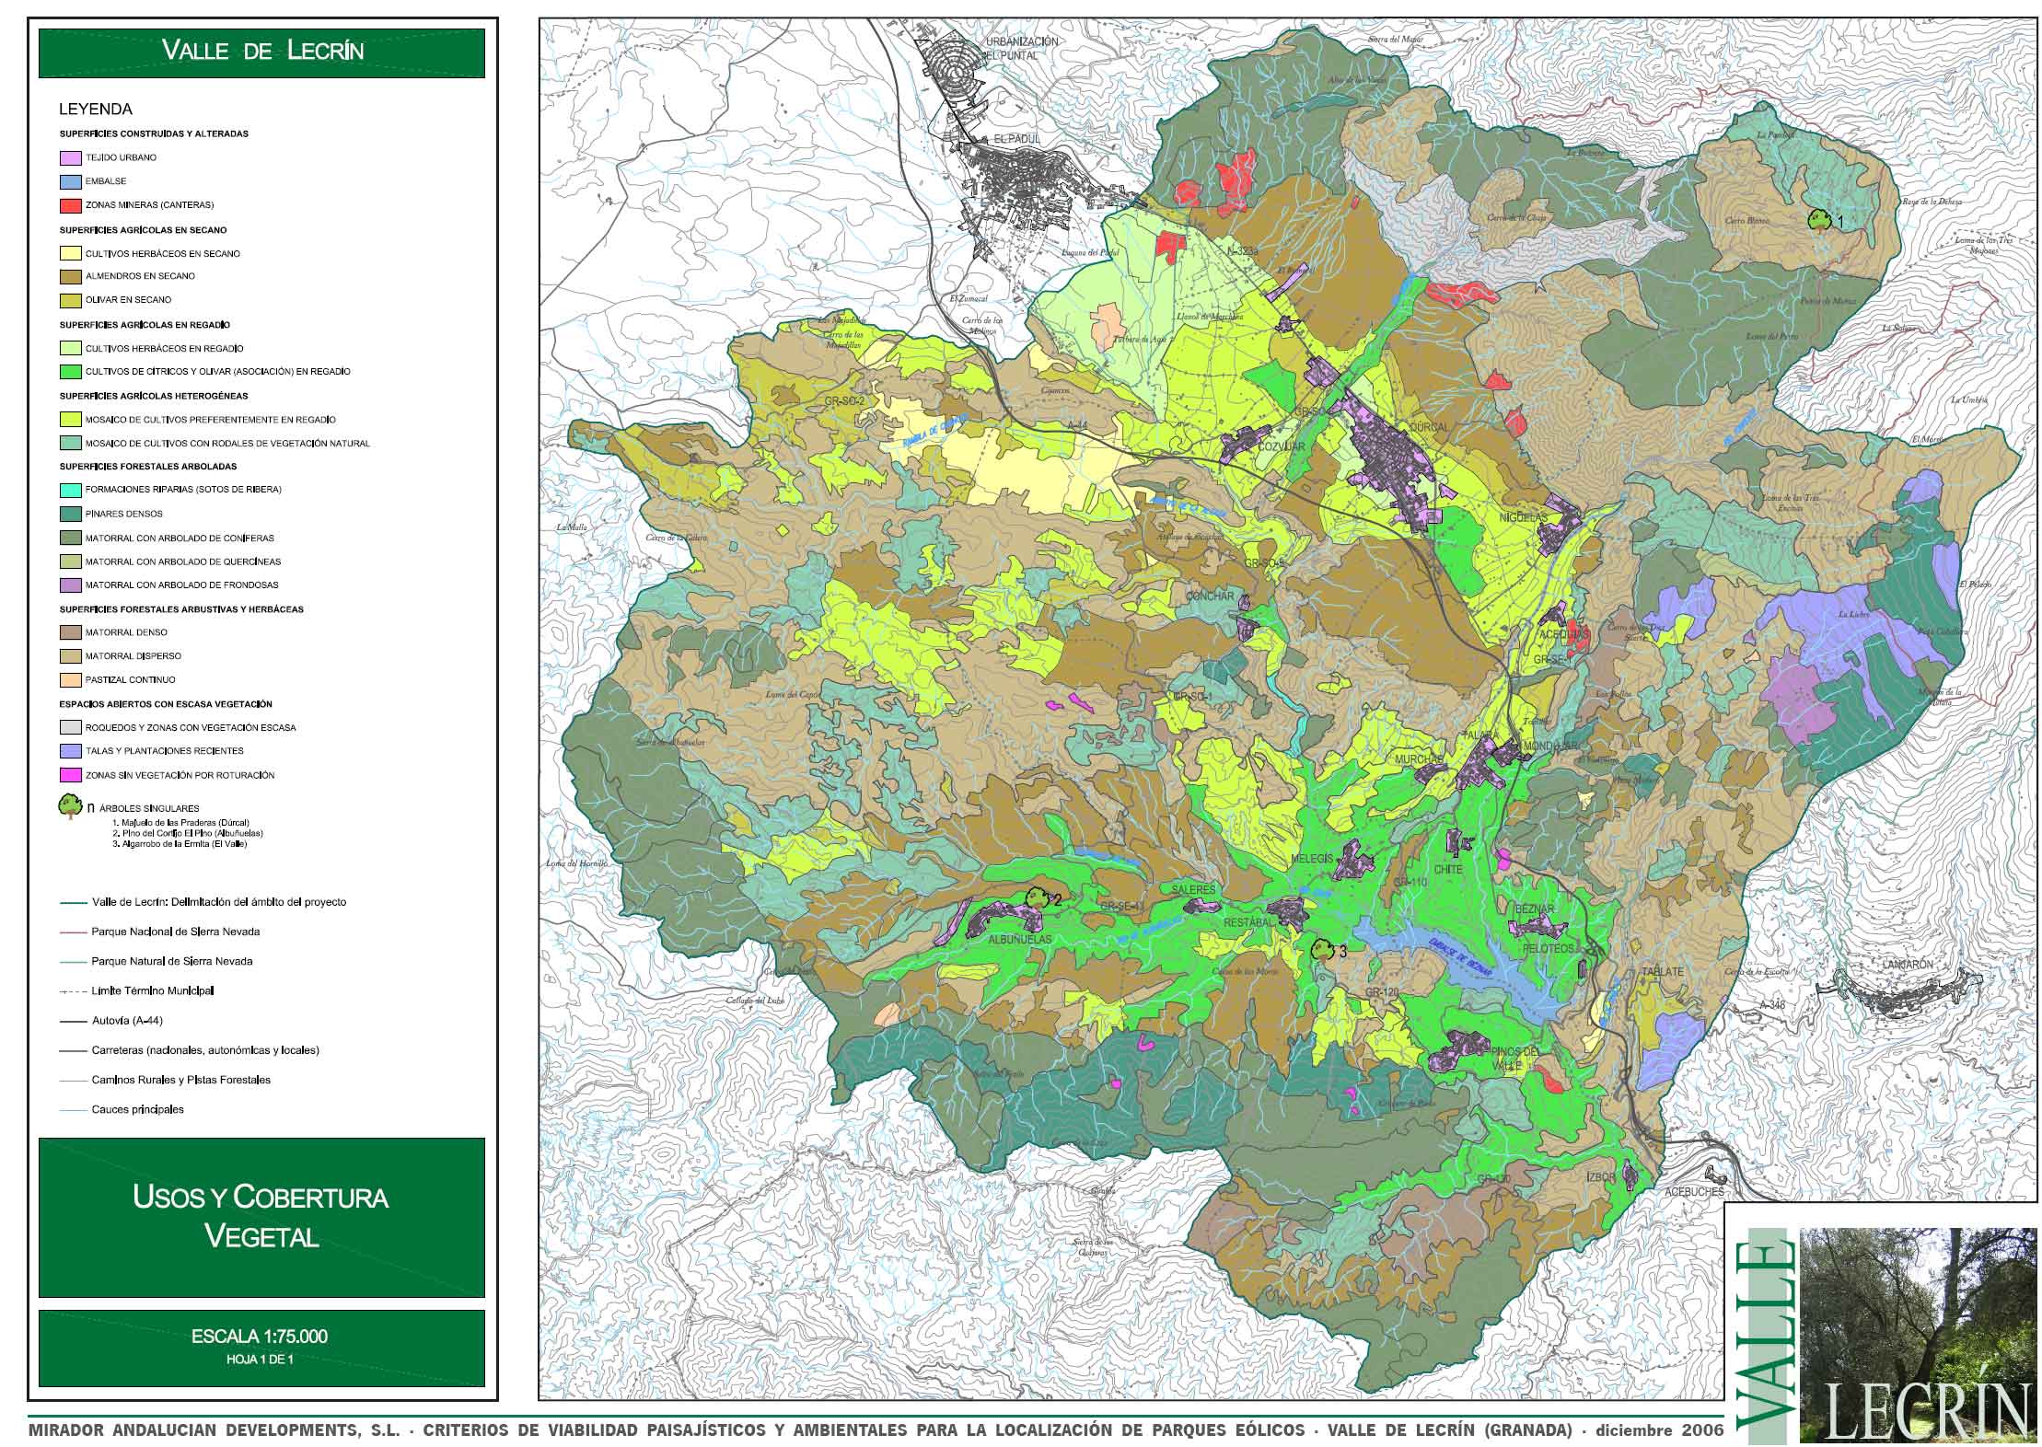
Task: Click the Embalse blue legend swatch
Action: (x=70, y=181)
